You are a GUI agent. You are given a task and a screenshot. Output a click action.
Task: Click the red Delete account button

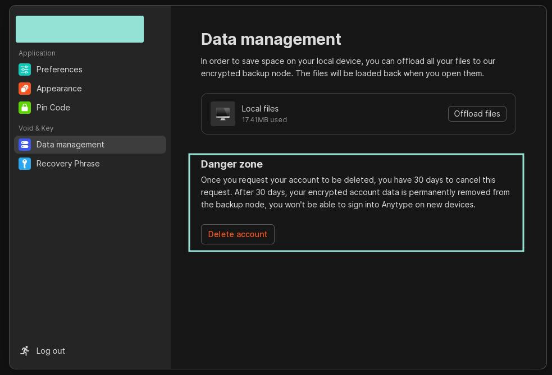(238, 234)
